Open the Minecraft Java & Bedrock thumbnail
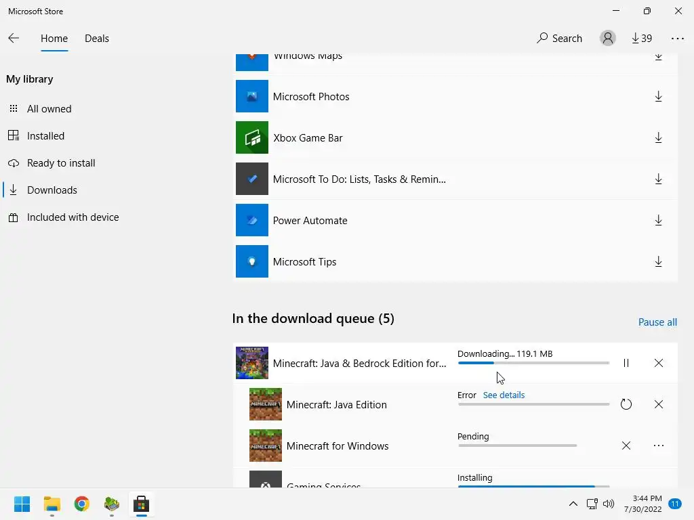Screen dimensions: 694x520 [252, 363]
